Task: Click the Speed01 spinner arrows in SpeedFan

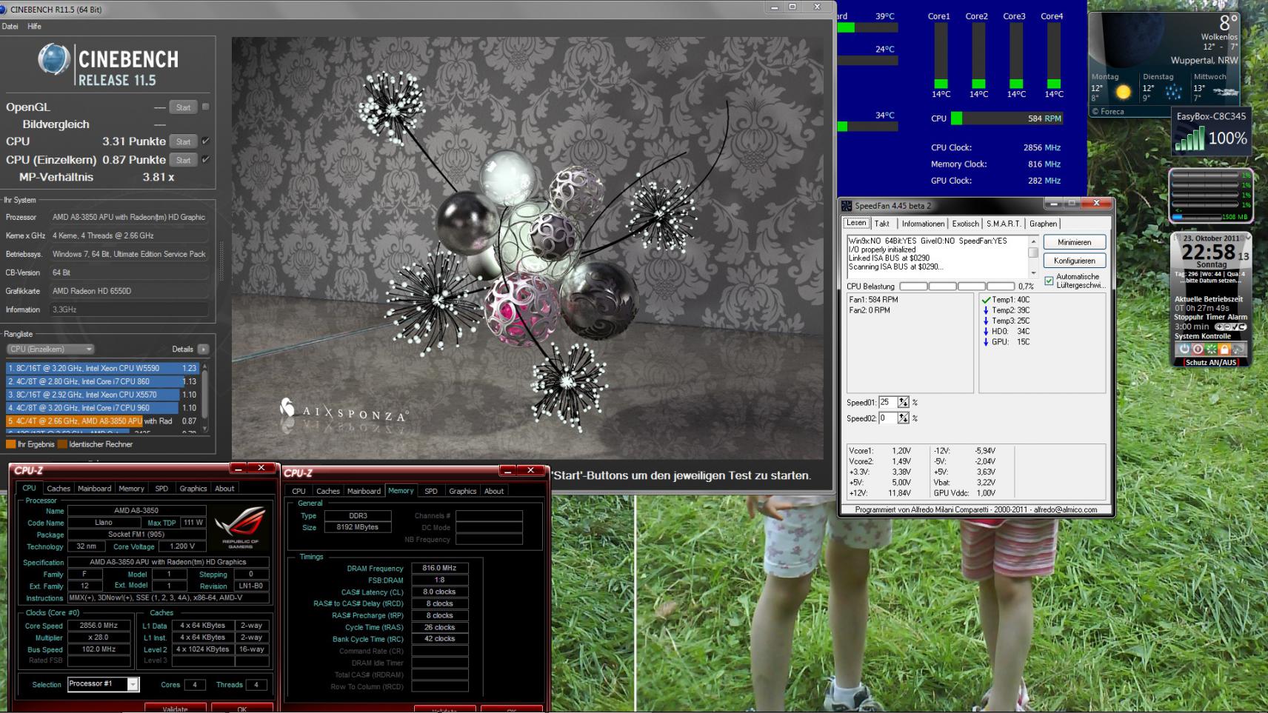Action: pos(903,402)
